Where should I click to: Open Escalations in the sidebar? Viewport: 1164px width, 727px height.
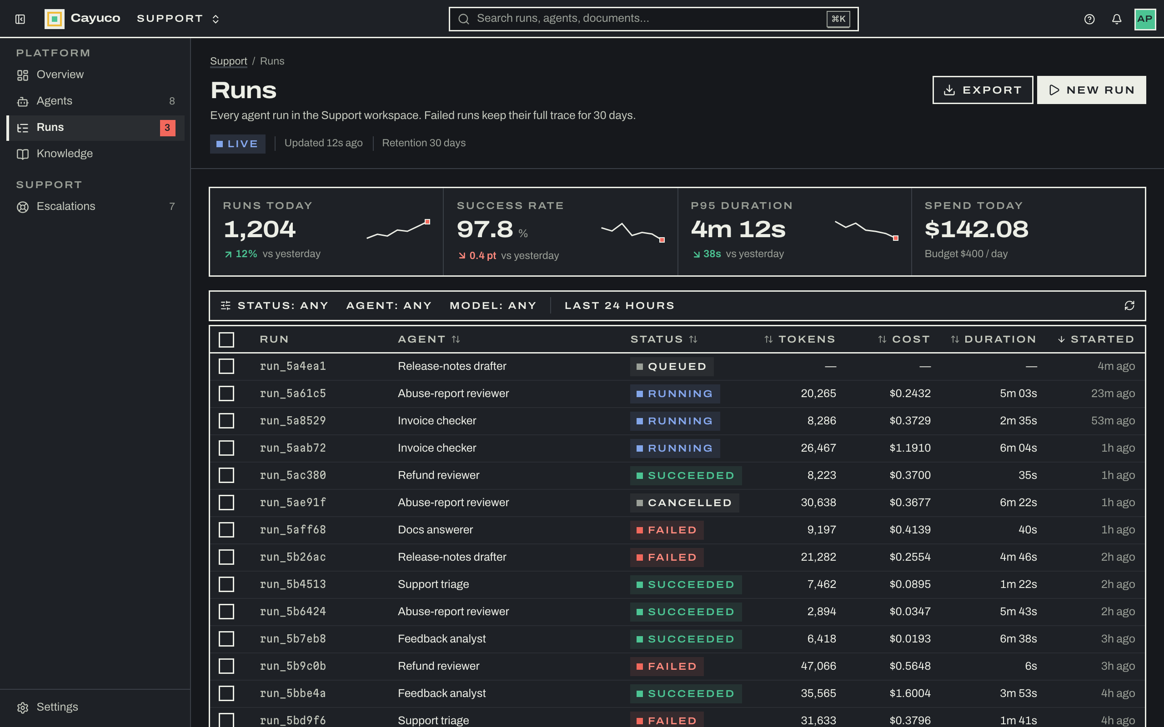pyautogui.click(x=95, y=207)
